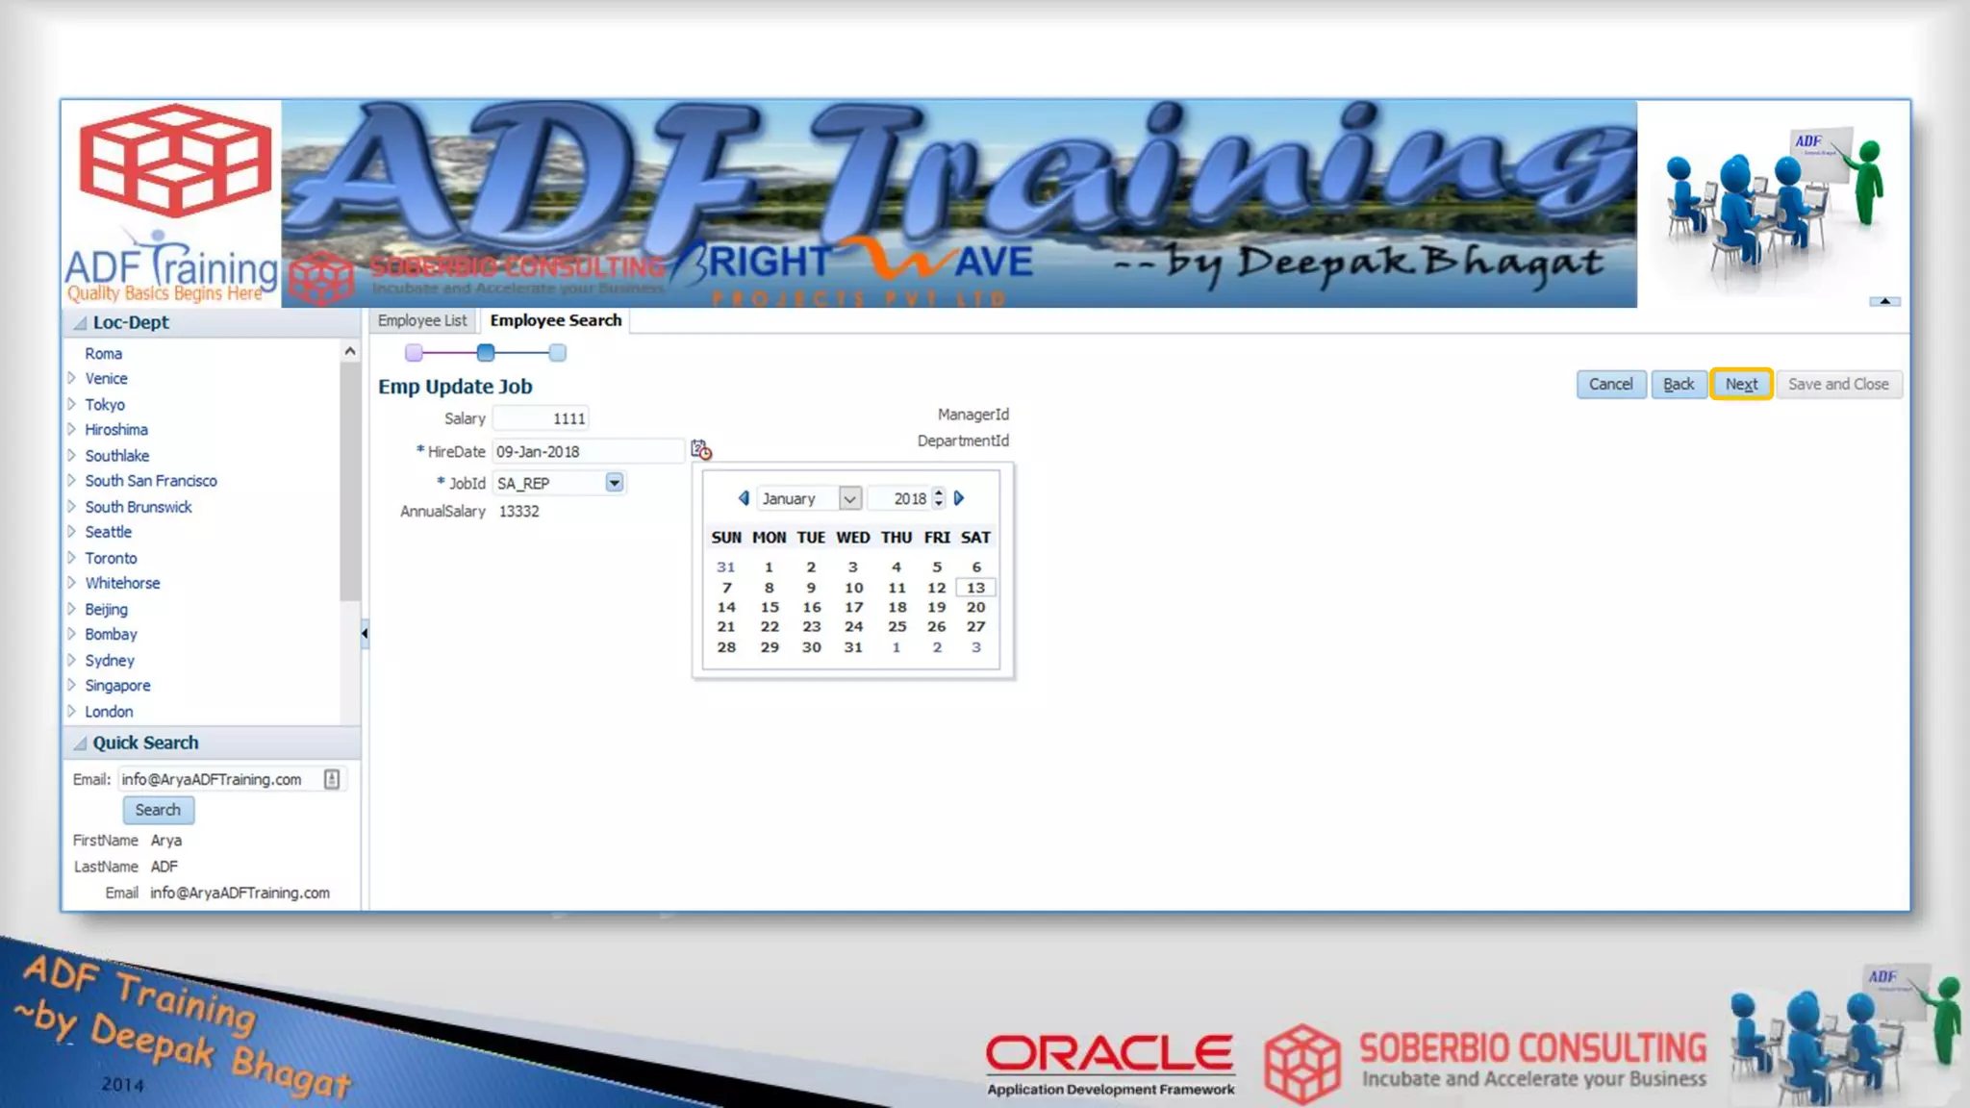This screenshot has width=1970, height=1108.
Task: Go to previous month in calendar
Action: coord(744,498)
